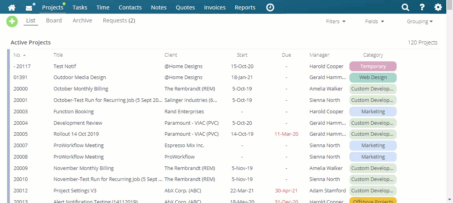Click the page scrollbar down arrow
This screenshot has height=203, width=453.
(449, 199)
